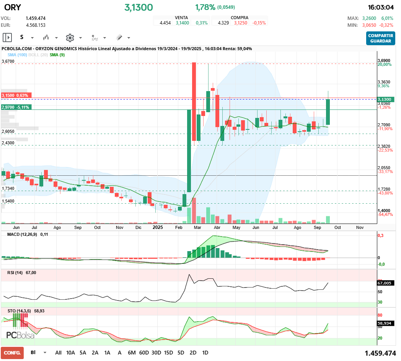Expand the drawing tools dropdown arrow
401x361 pixels.
point(129,38)
